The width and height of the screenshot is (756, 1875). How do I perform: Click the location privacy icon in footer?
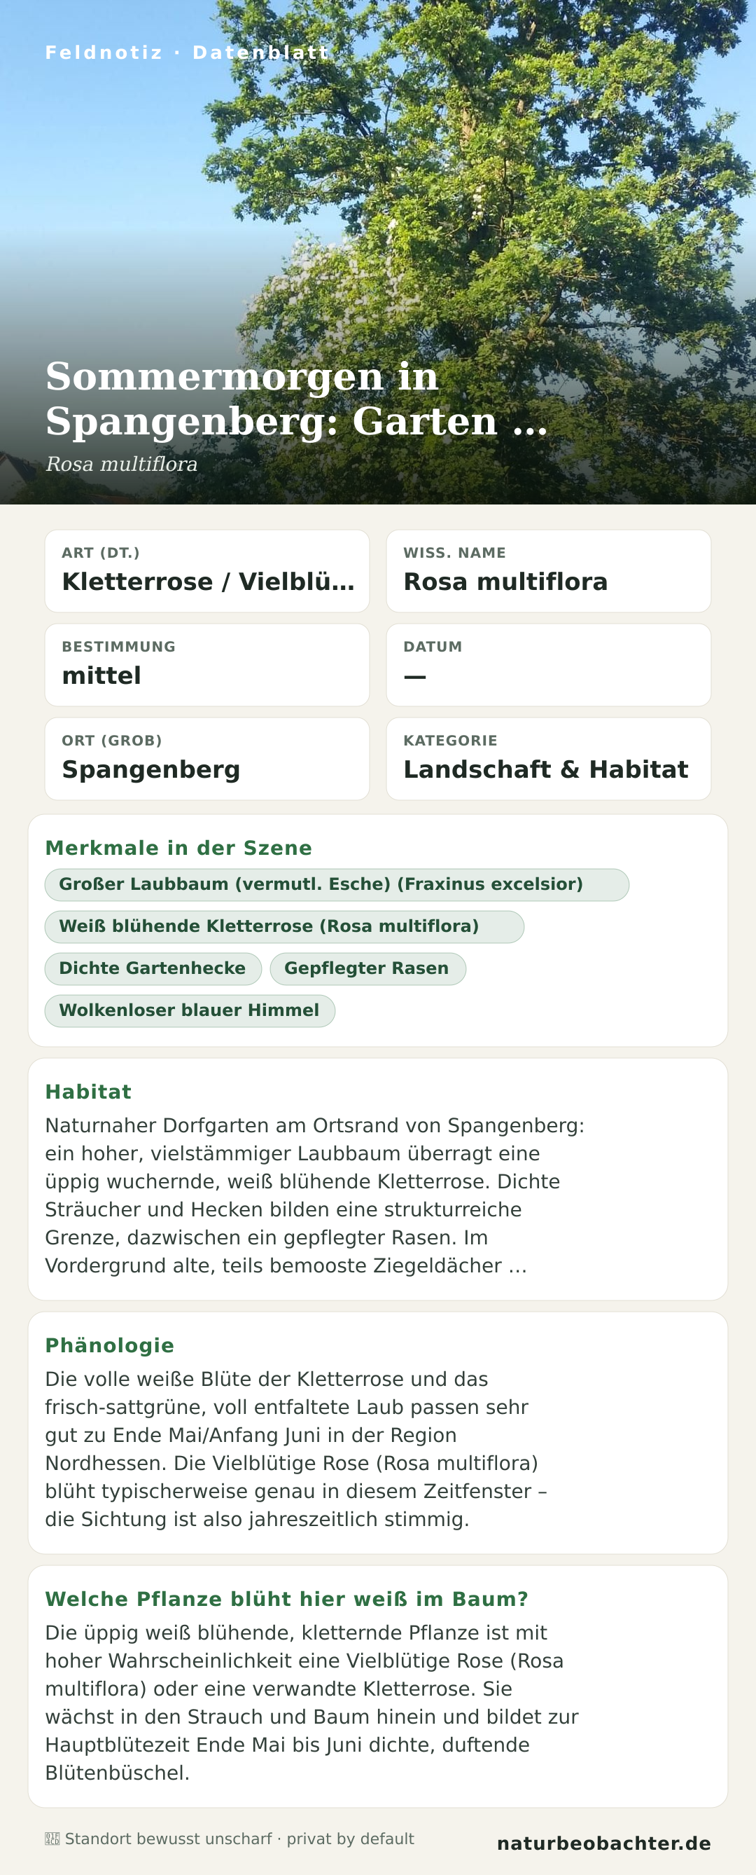tap(52, 1839)
